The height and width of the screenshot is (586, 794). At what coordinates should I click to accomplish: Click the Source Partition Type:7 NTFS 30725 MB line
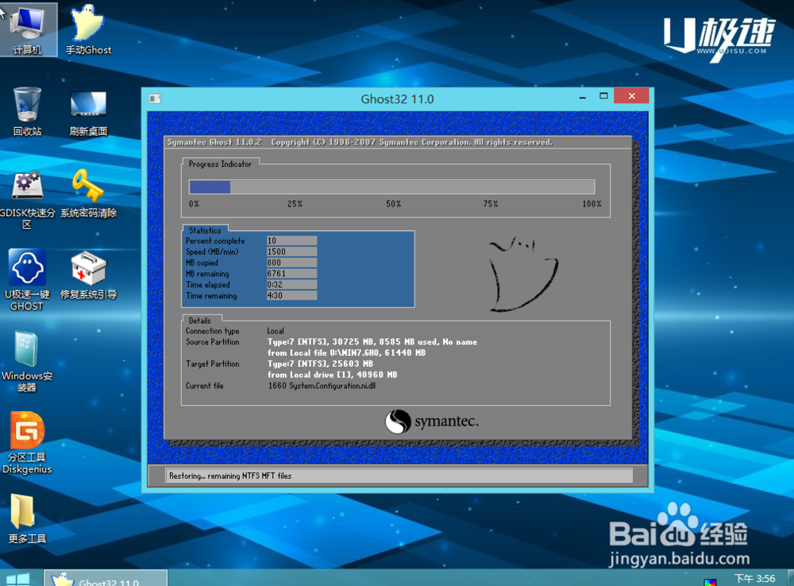pos(372,342)
